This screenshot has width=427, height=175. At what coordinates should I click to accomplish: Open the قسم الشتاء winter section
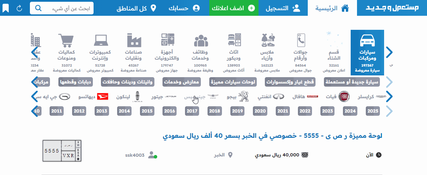tap(334, 53)
